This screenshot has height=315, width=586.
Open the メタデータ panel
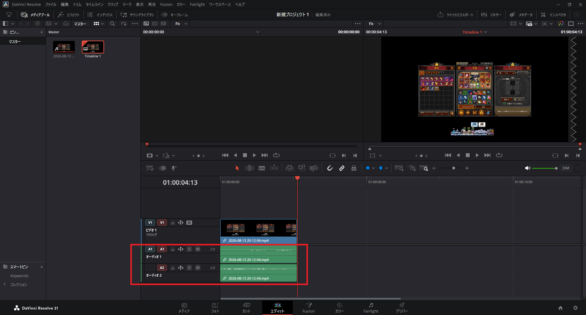(521, 15)
